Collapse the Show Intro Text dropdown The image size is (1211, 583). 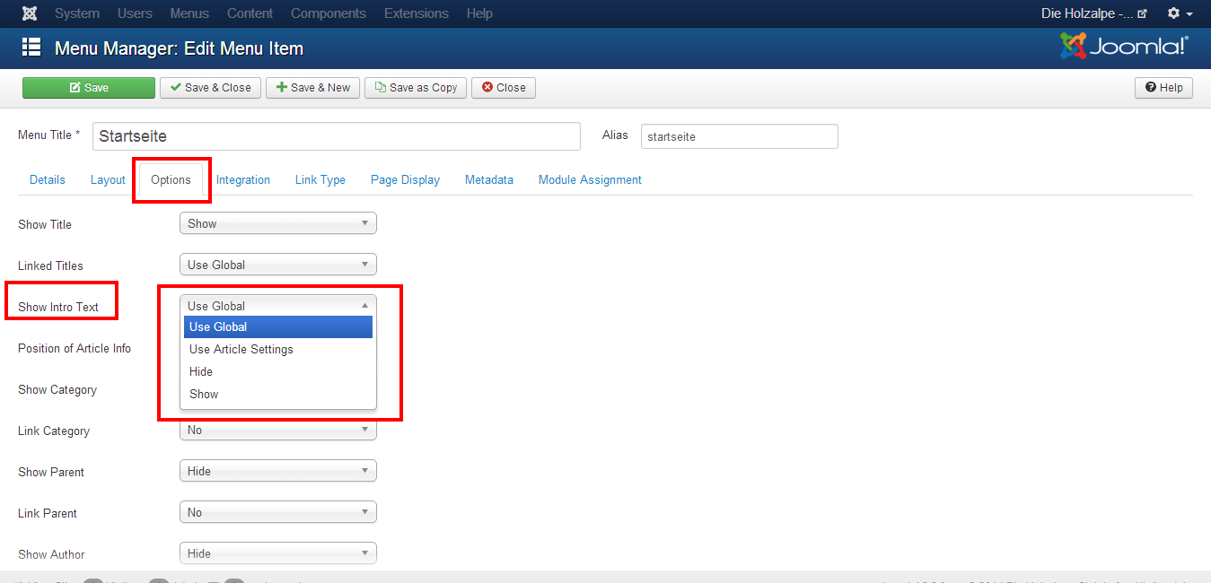(278, 306)
